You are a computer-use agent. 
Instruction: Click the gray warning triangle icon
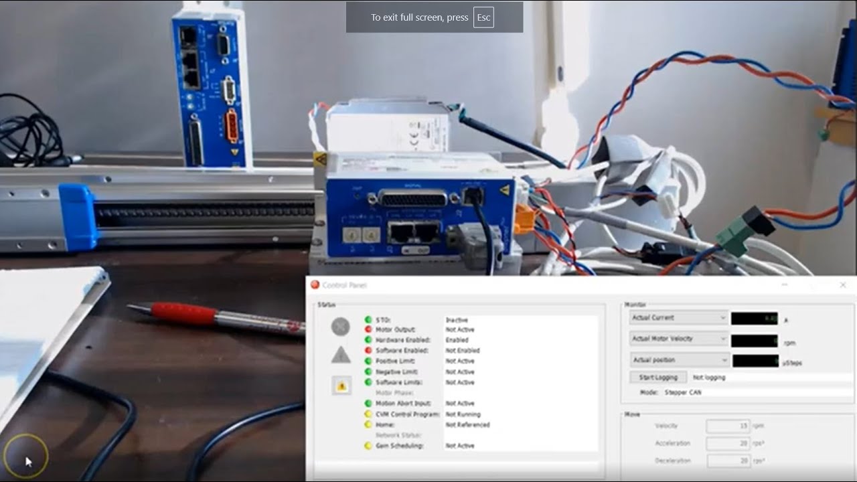[341, 355]
